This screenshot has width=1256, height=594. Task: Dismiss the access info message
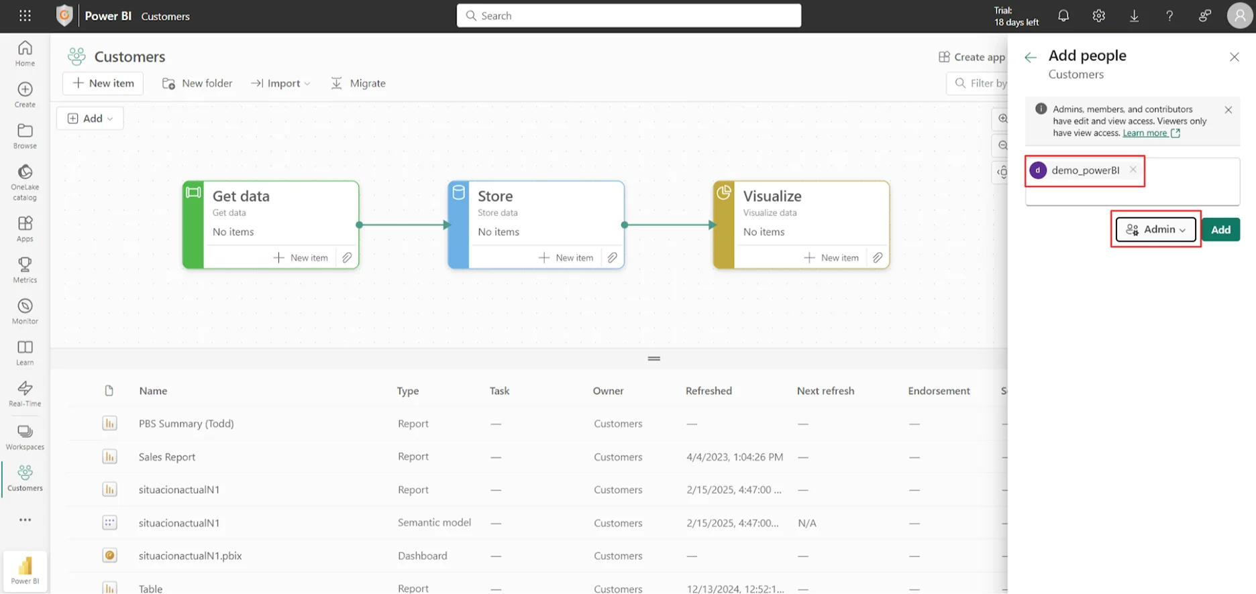click(x=1228, y=110)
